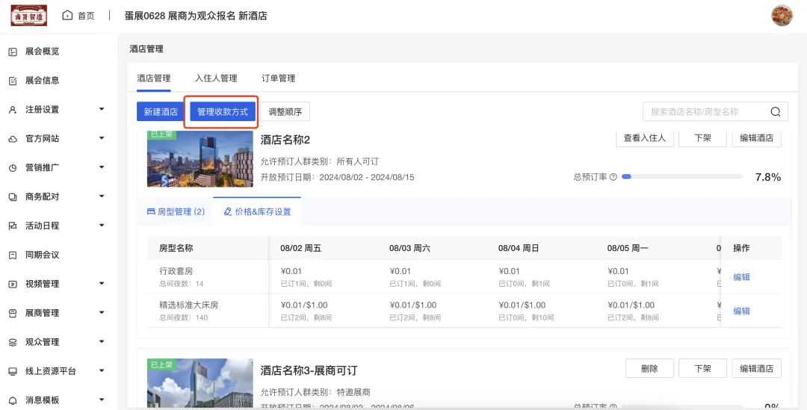Click the 展会概览 sidebar icon
807x410 pixels.
pyautogui.click(x=13, y=52)
